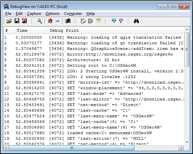This screenshot has height=154, width=193.
Task: Maximize the DebugView window
Action: click(173, 7)
